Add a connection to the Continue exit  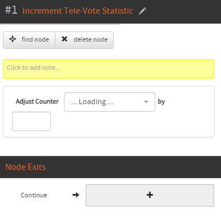pos(150,195)
